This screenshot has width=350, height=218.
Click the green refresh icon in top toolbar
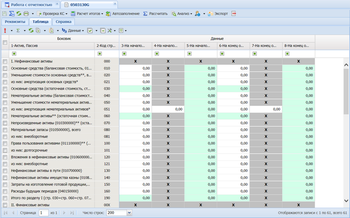[x=19, y=14]
